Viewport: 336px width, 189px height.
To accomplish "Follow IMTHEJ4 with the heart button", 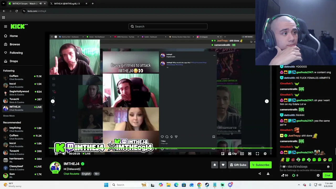I will [223, 165].
